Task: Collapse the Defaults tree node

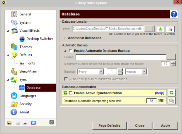Action: click(x=8, y=55)
